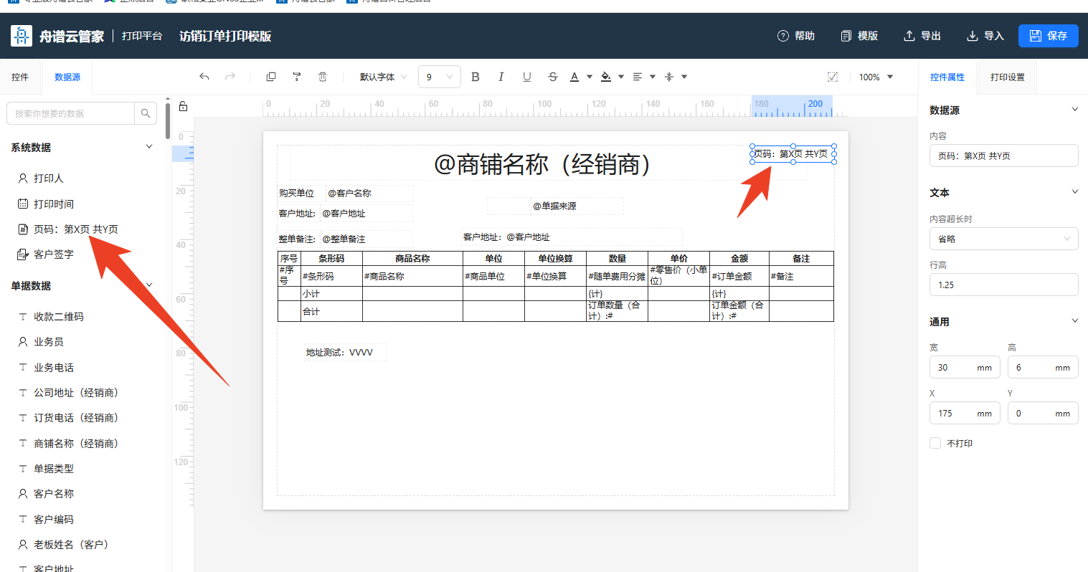Switch to the 控件属性 tab
This screenshot has width=1088, height=572.
click(947, 77)
